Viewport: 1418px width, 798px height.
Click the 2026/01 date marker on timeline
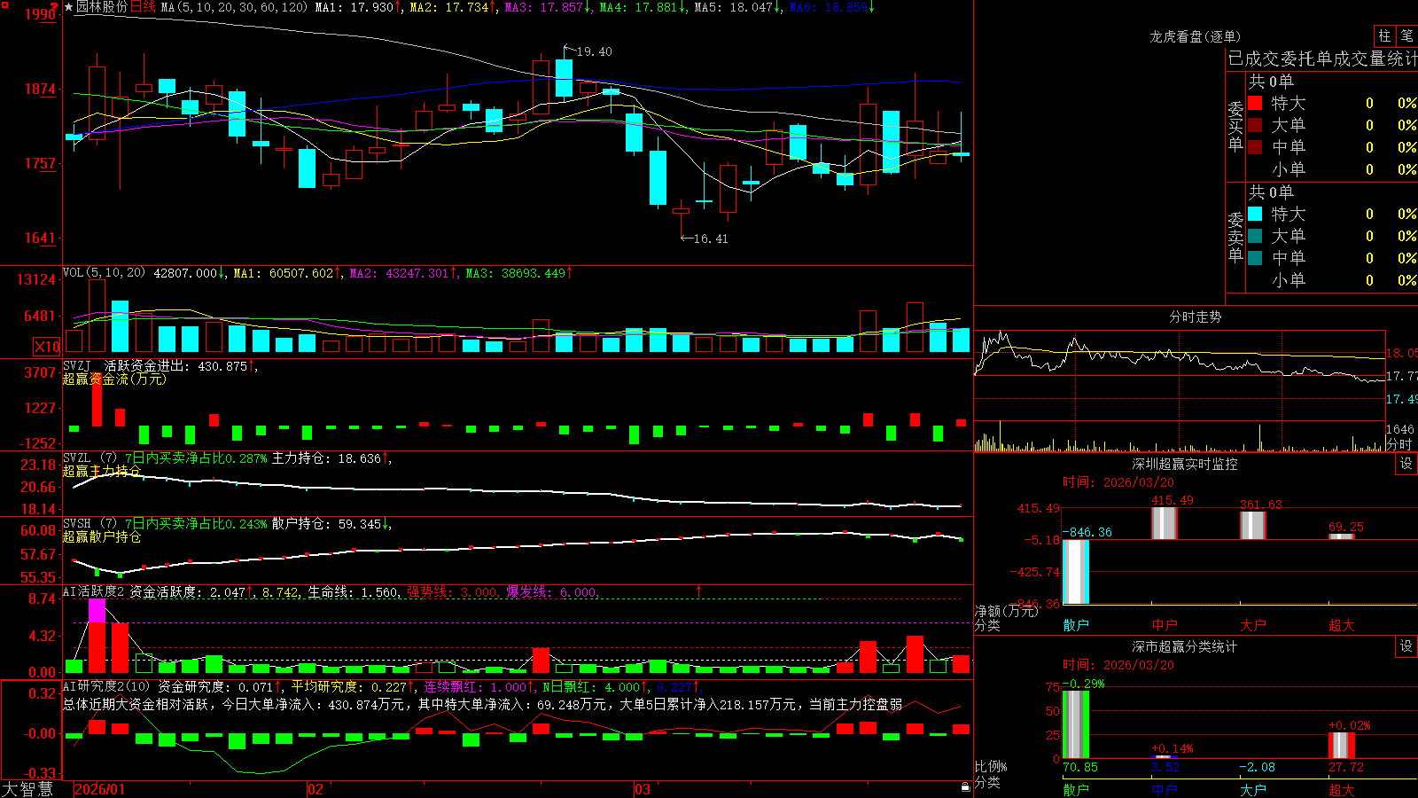100,789
